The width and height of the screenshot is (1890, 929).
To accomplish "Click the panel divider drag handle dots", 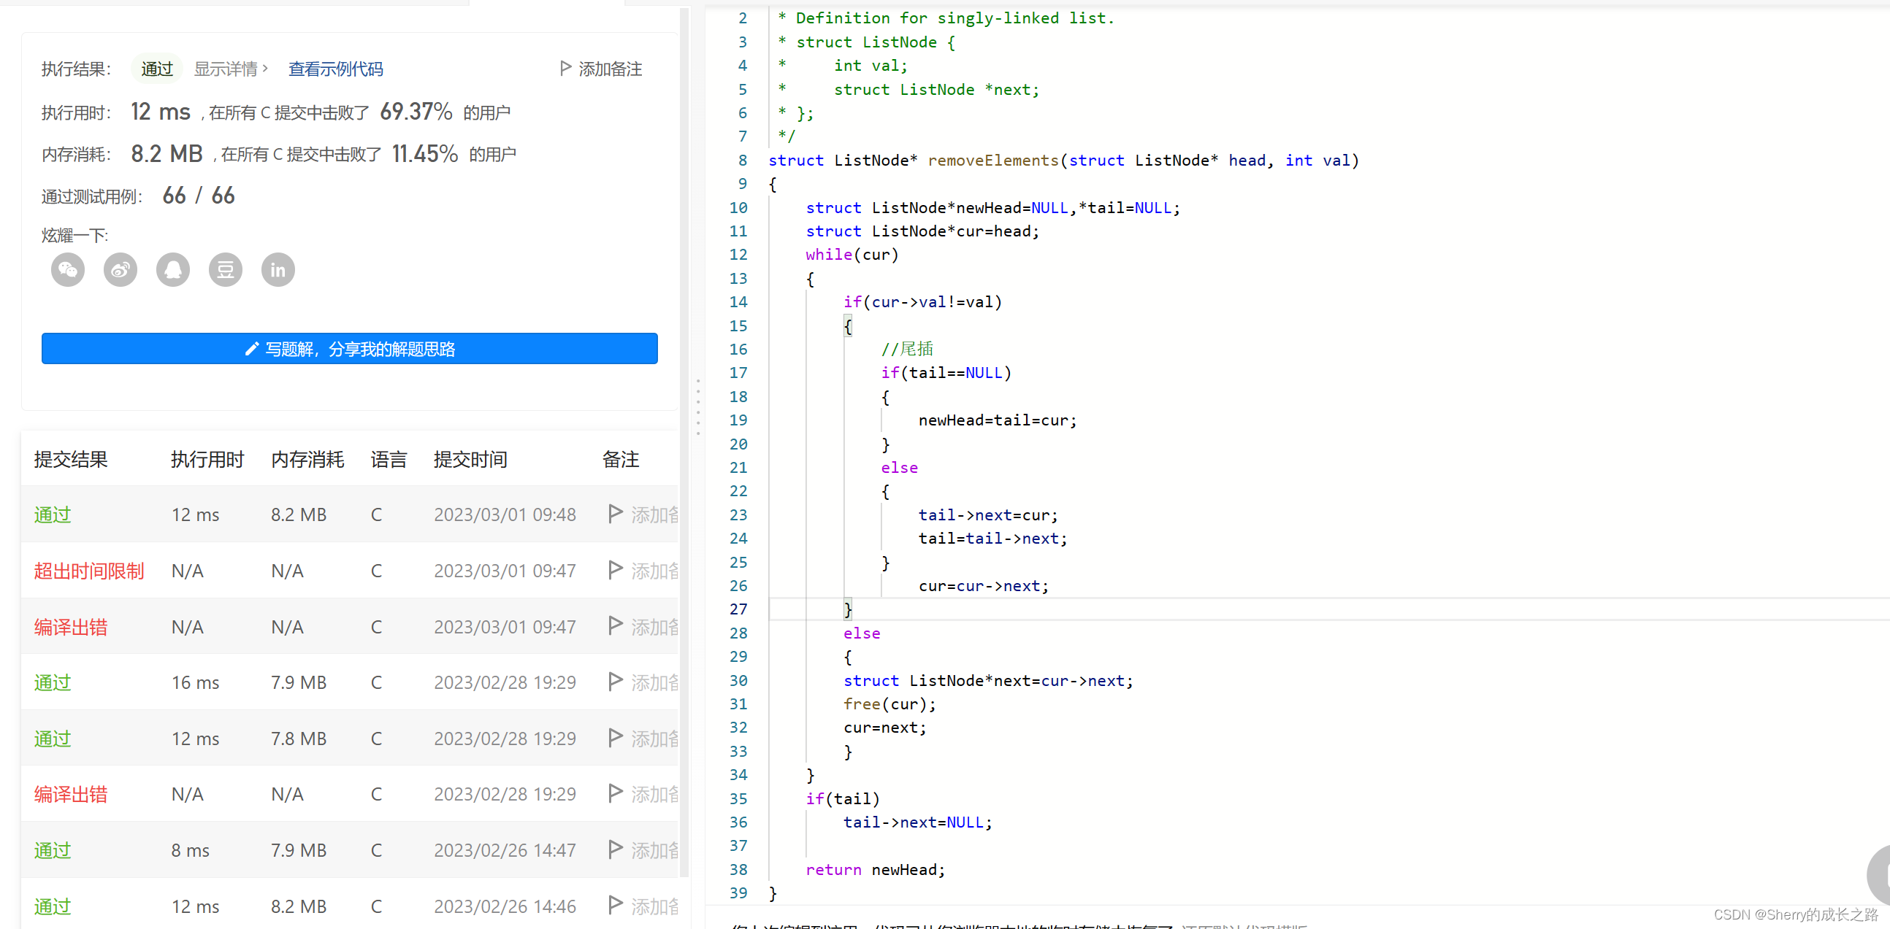I will 697,408.
